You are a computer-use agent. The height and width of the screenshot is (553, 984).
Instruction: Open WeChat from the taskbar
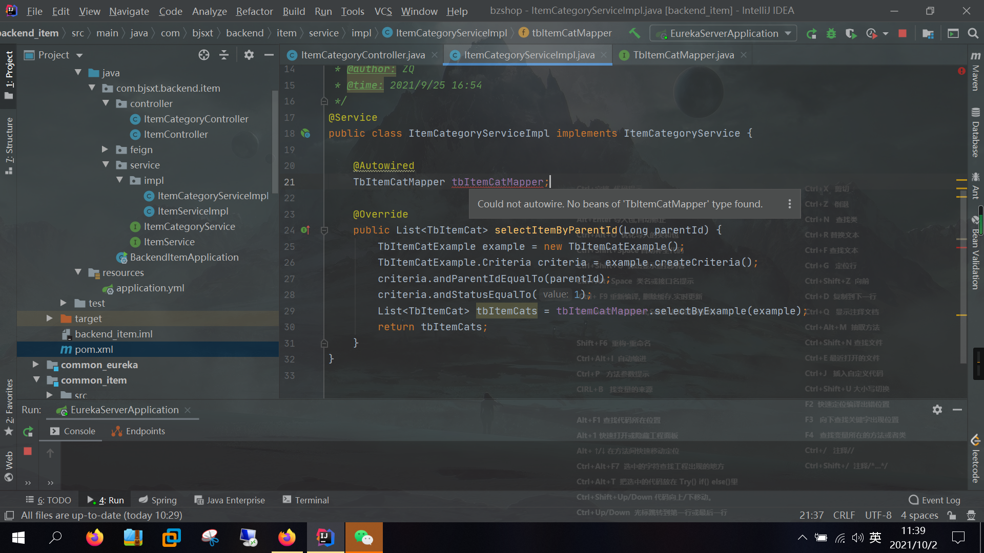point(364,538)
